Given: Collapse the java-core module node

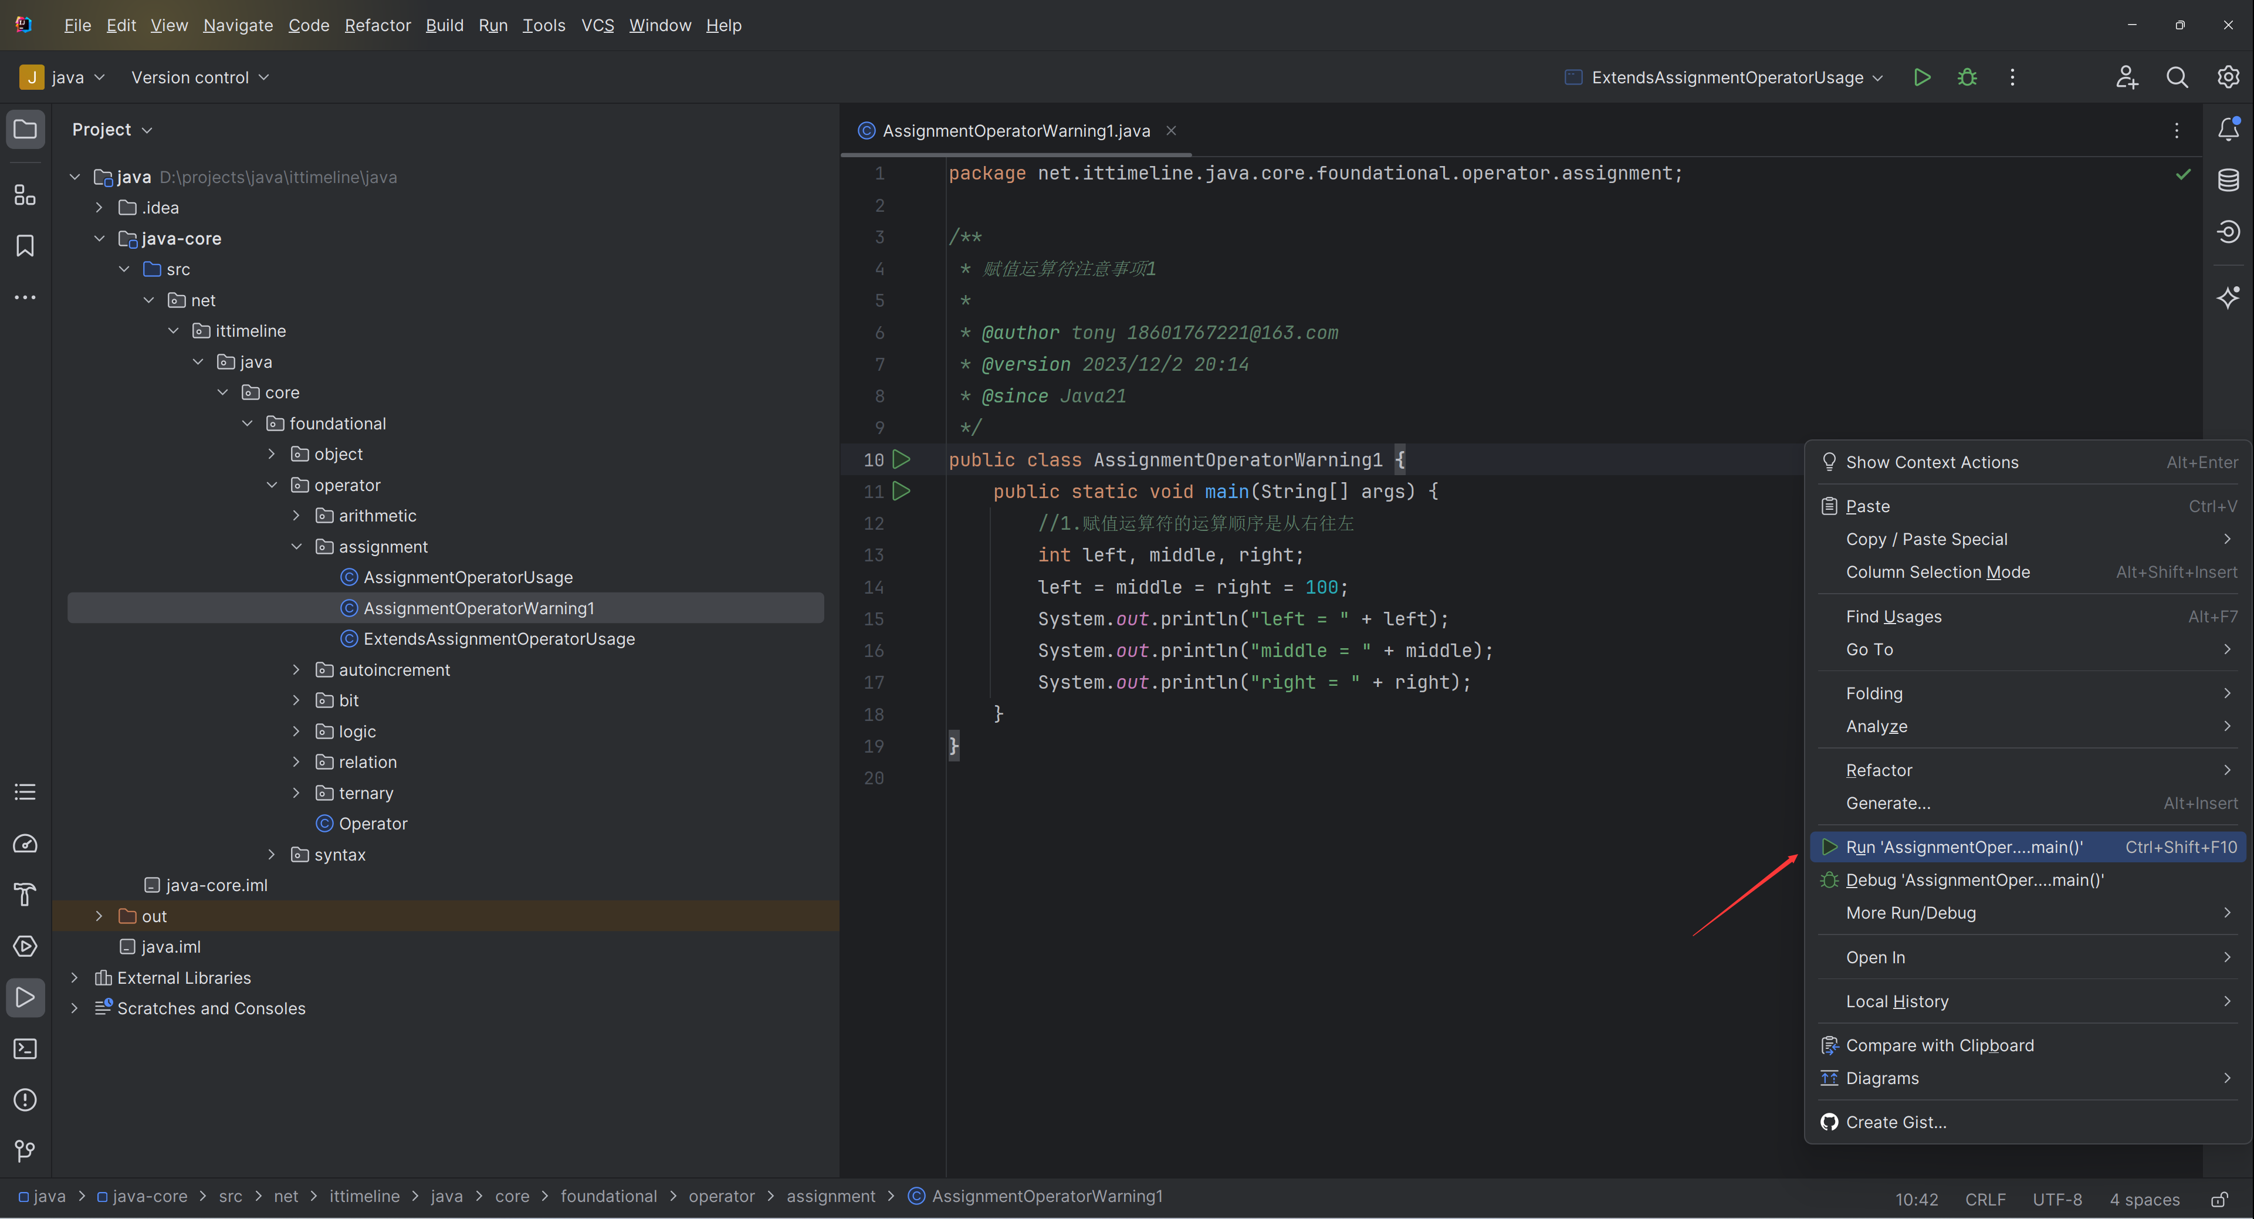Looking at the screenshot, I should pyautogui.click(x=100, y=238).
